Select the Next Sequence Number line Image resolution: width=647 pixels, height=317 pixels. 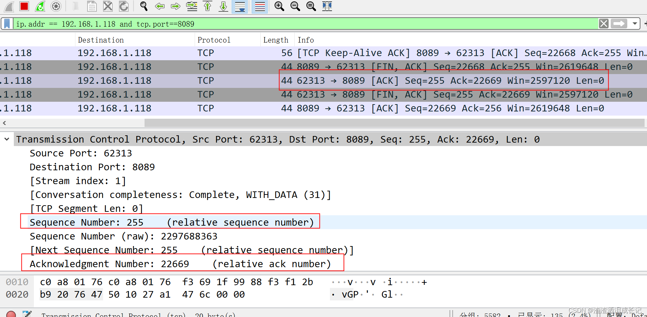pyautogui.click(x=192, y=250)
